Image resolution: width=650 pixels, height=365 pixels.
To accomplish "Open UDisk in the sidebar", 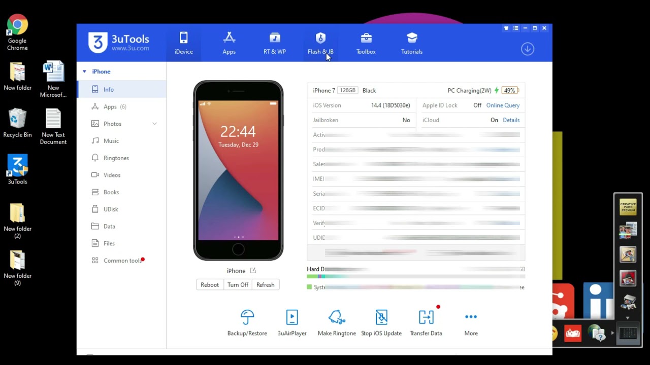I will tap(121, 209).
